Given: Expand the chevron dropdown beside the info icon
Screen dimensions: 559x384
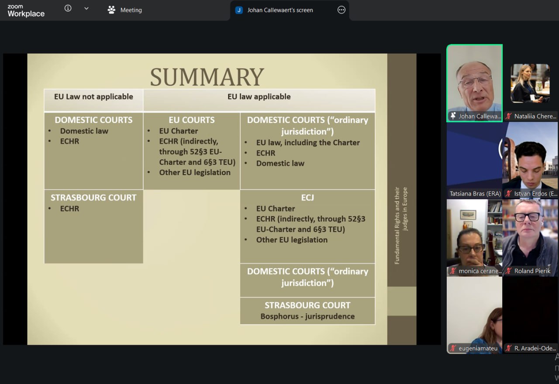Looking at the screenshot, I should (86, 8).
